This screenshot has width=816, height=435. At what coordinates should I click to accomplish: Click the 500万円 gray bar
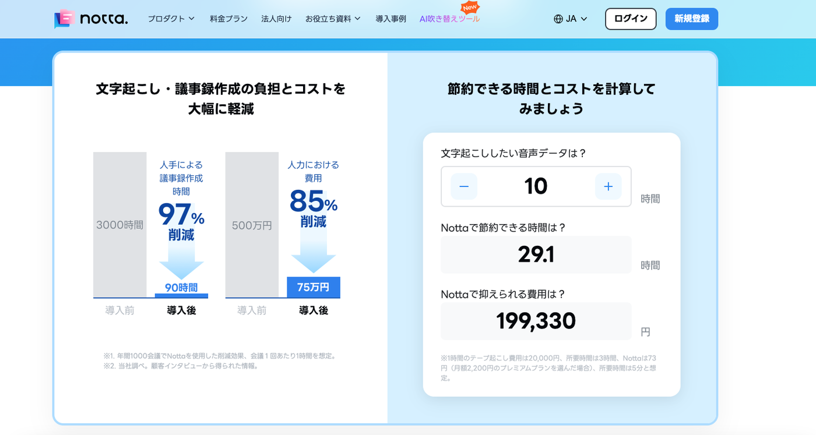pyautogui.click(x=252, y=225)
